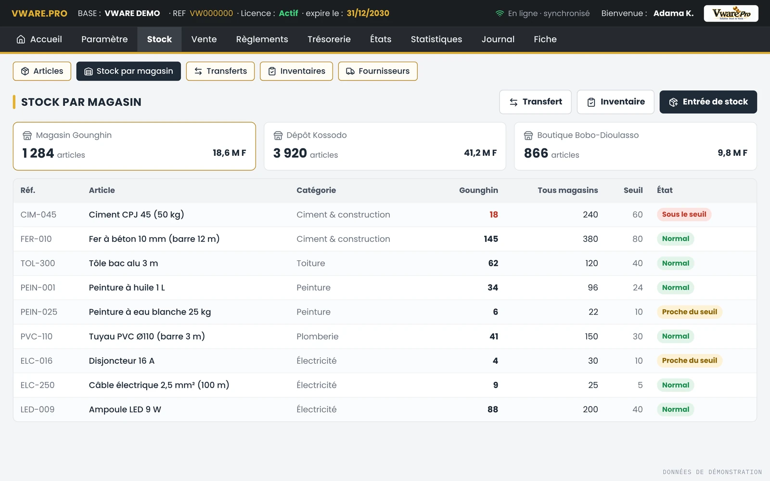Screen dimensions: 770x481
Task: Click the box icon in Articles tab
Action: pyautogui.click(x=25, y=71)
